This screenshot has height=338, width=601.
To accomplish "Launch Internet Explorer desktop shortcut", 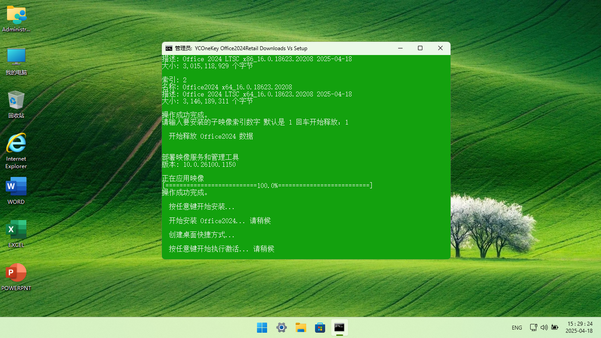I will tap(16, 151).
